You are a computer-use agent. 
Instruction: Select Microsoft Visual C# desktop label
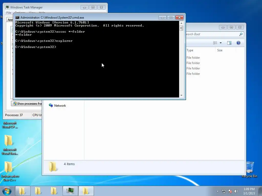click(10, 125)
